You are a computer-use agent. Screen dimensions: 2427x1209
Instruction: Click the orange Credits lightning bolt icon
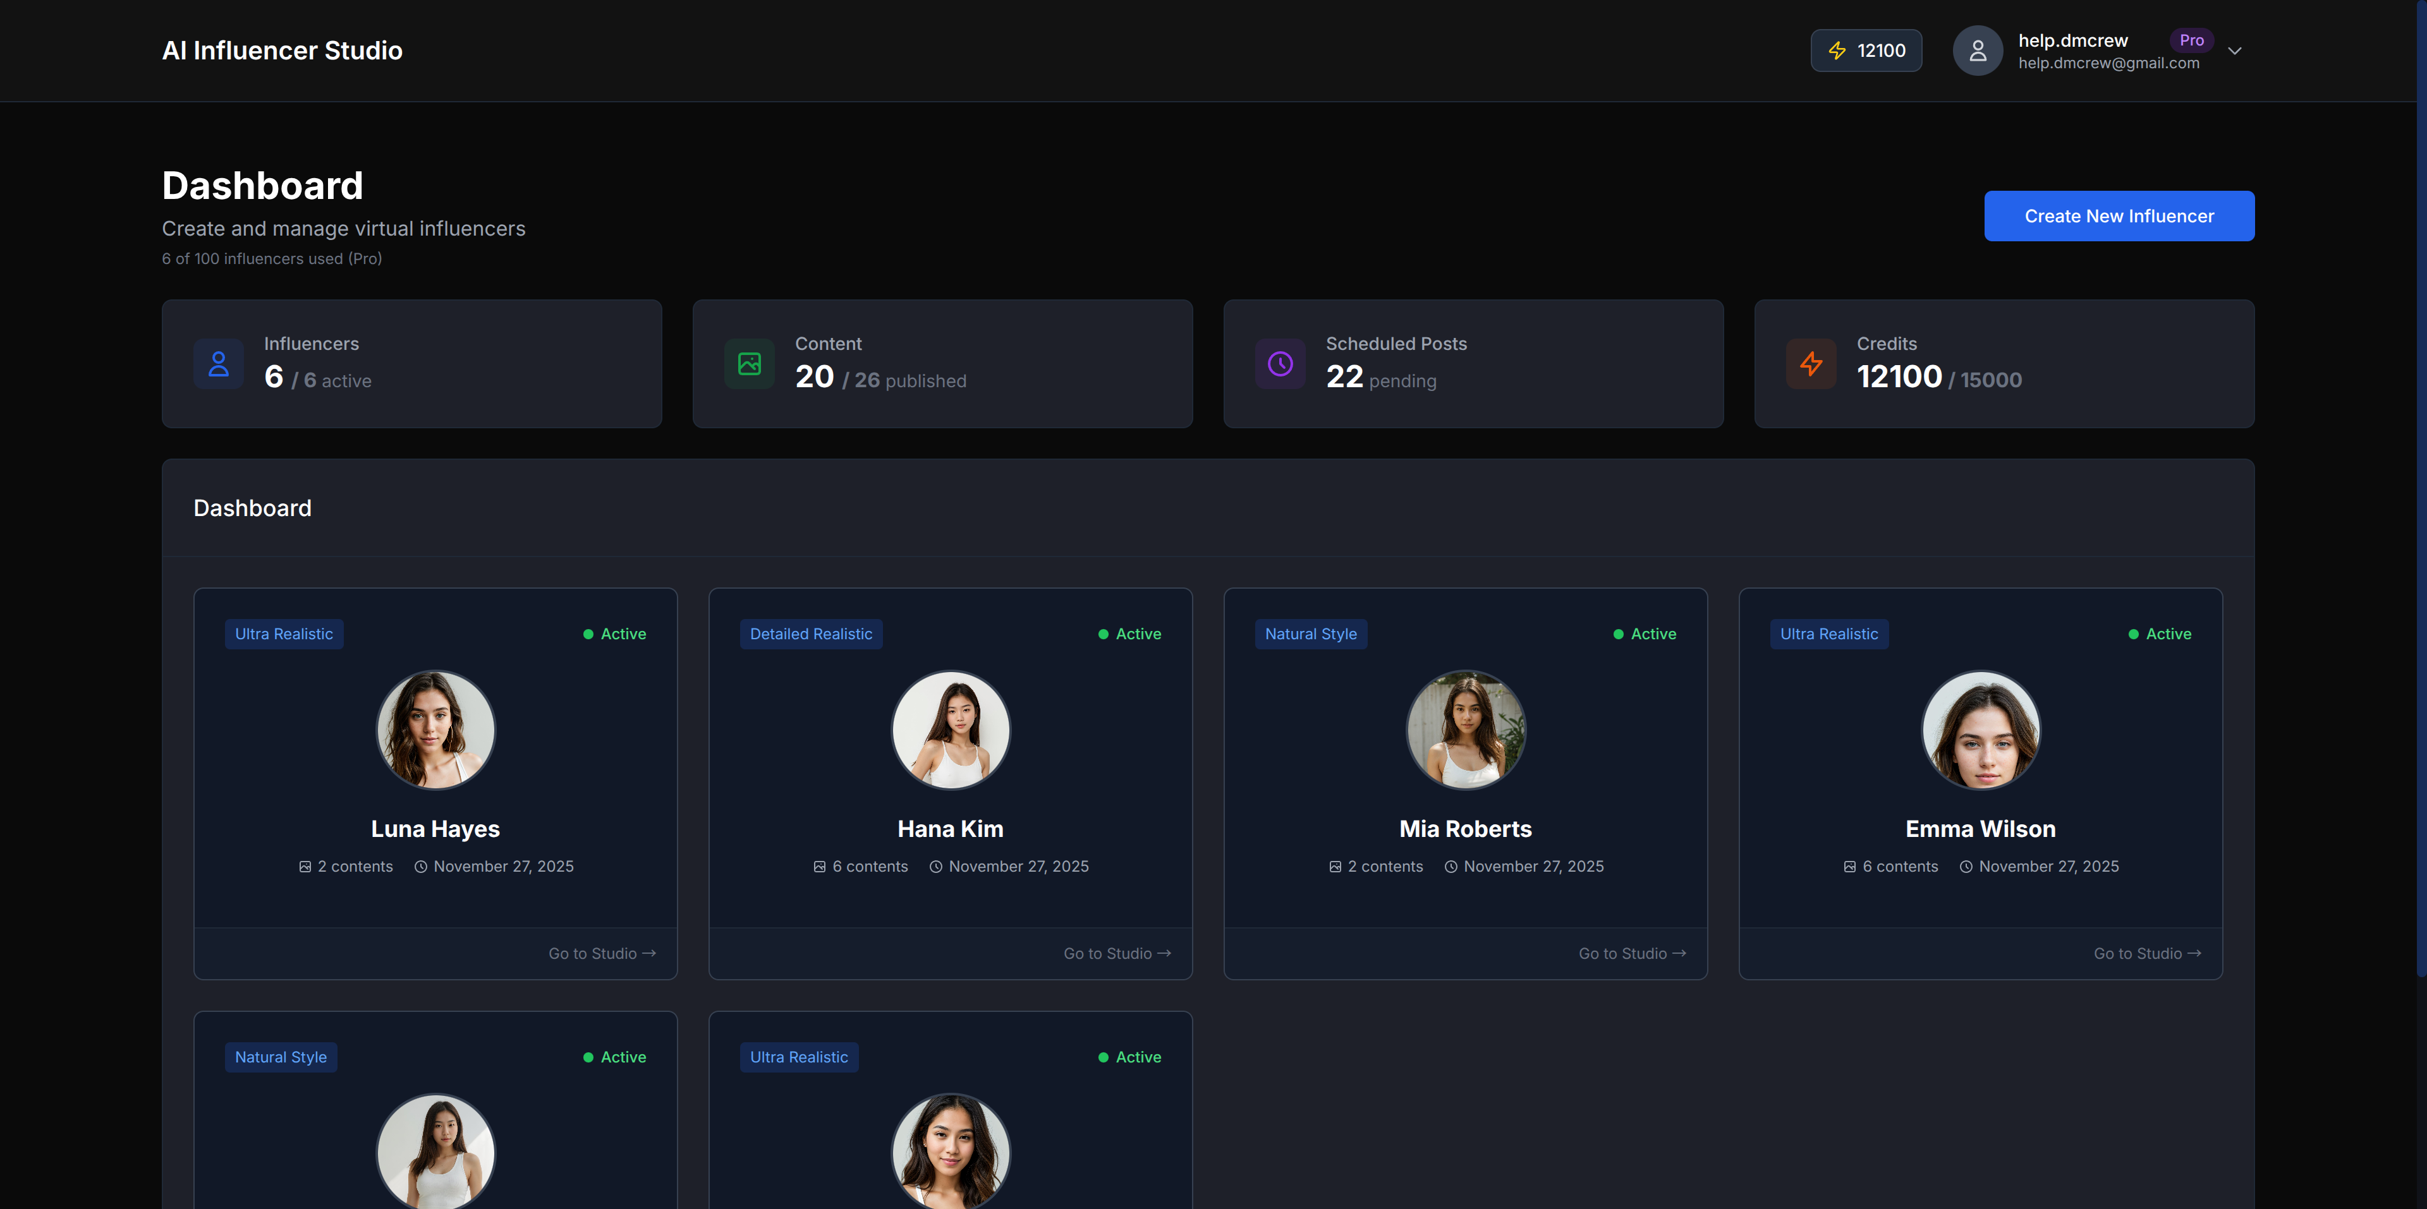coord(1811,363)
